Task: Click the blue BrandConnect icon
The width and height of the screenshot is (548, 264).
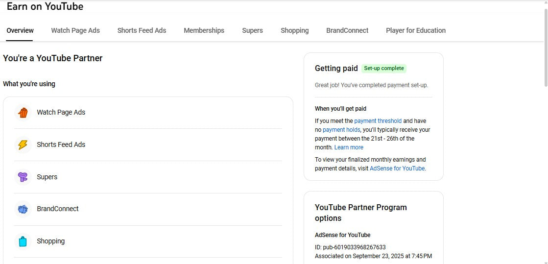Action: click(x=23, y=209)
